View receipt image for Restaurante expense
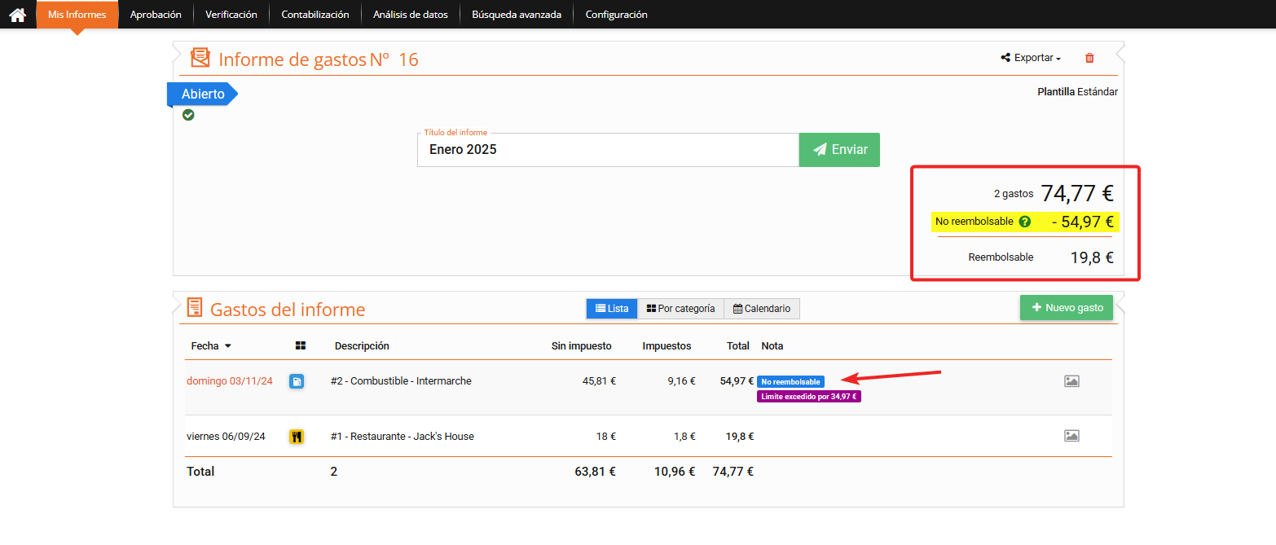The image size is (1276, 545). (x=1071, y=436)
